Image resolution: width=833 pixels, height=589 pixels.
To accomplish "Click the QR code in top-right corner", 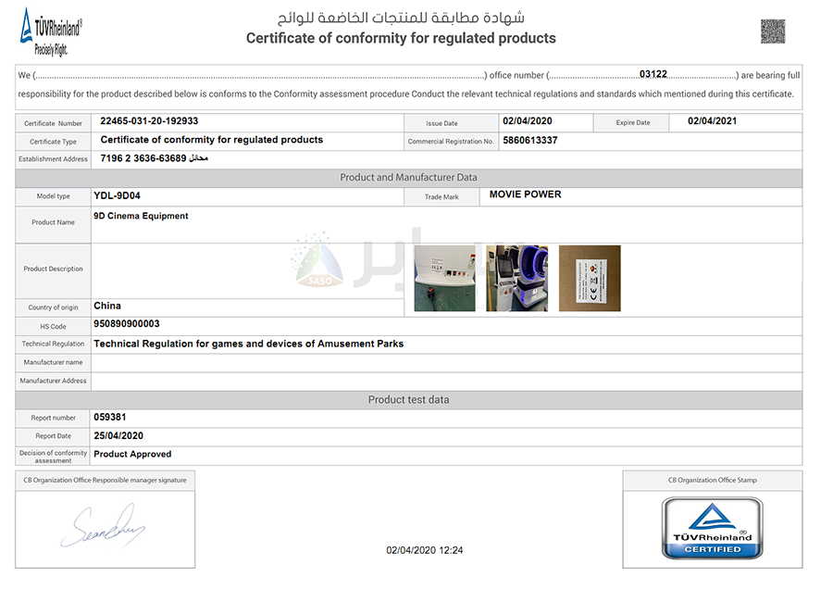I will click(773, 31).
